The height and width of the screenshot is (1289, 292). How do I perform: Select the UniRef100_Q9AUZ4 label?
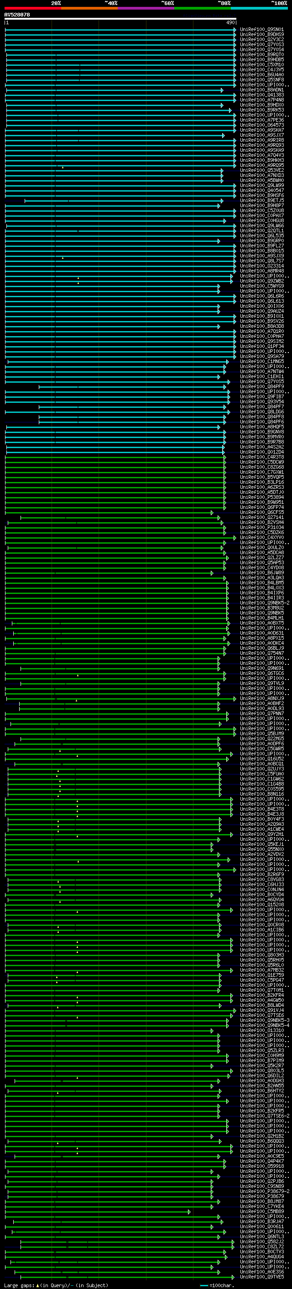262,311
